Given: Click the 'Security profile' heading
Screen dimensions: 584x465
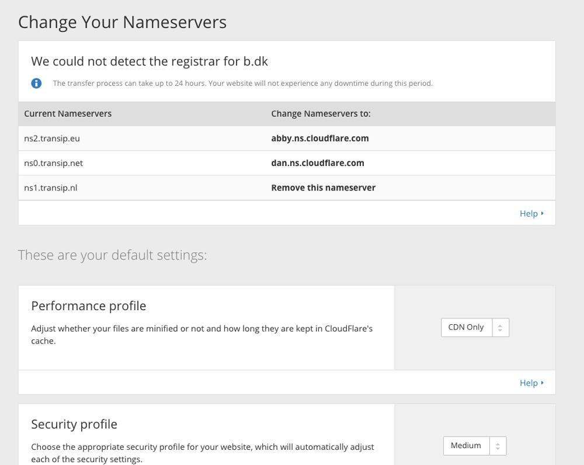Looking at the screenshot, I should [74, 424].
